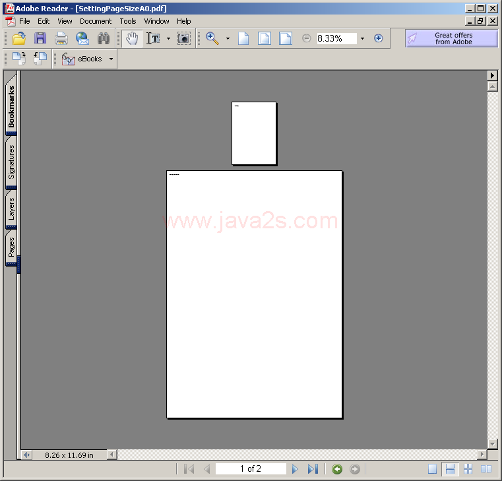This screenshot has width=502, height=481.
Task: Switch to Continuous page layout
Action: [450, 469]
